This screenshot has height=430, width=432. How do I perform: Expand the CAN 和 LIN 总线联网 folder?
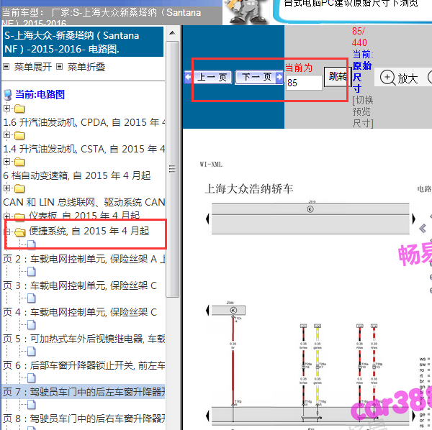(x=6, y=188)
